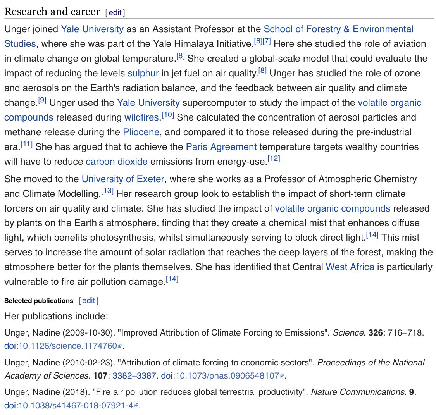Image resolution: width=436 pixels, height=415 pixels.
Task: Jump to citation [7]
Action: 266,41
